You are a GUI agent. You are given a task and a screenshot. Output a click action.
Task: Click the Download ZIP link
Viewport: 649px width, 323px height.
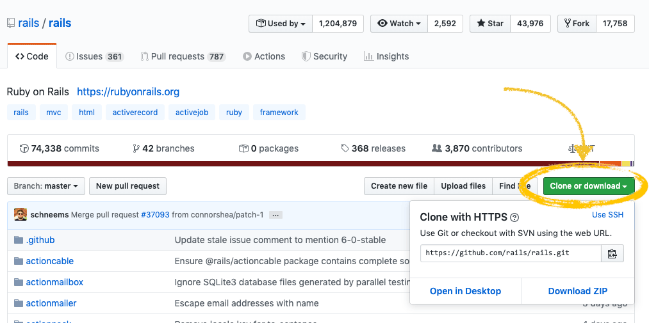(577, 291)
